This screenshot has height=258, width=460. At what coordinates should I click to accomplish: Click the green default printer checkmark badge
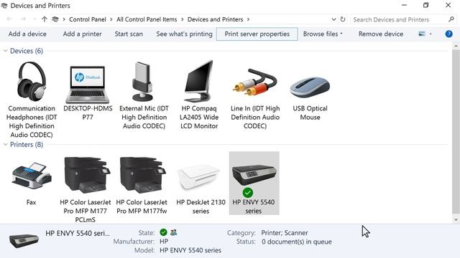tap(247, 193)
